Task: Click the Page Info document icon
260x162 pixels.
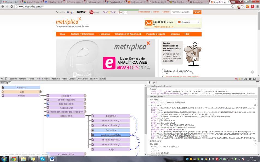Action: 3,88
